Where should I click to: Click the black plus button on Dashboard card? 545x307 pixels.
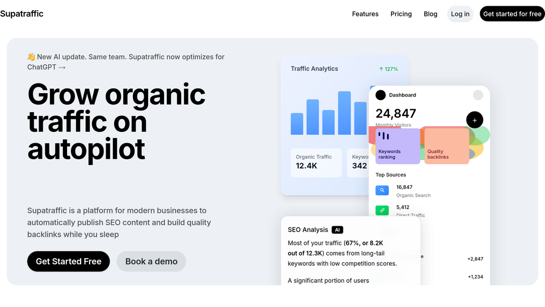[475, 120]
